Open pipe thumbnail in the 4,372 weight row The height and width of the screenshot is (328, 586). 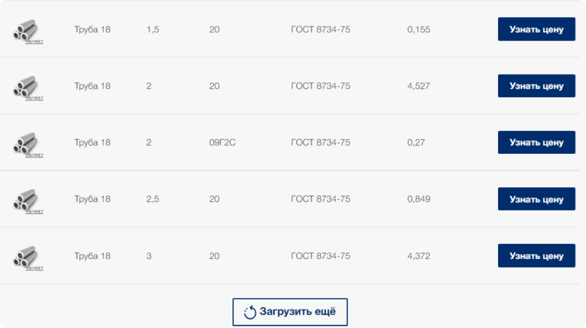click(x=27, y=257)
